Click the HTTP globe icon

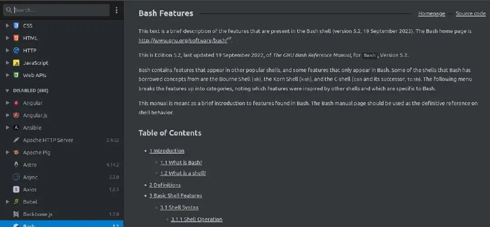(17, 50)
